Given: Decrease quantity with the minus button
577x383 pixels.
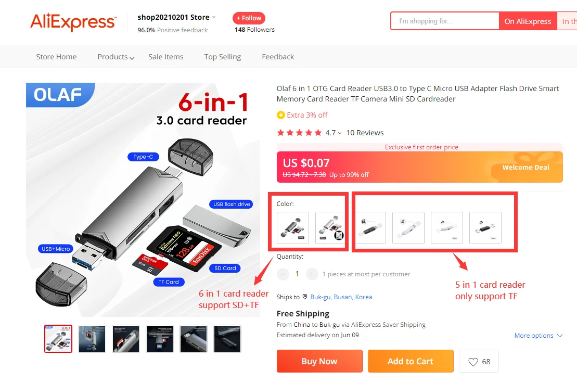Looking at the screenshot, I should tap(283, 274).
